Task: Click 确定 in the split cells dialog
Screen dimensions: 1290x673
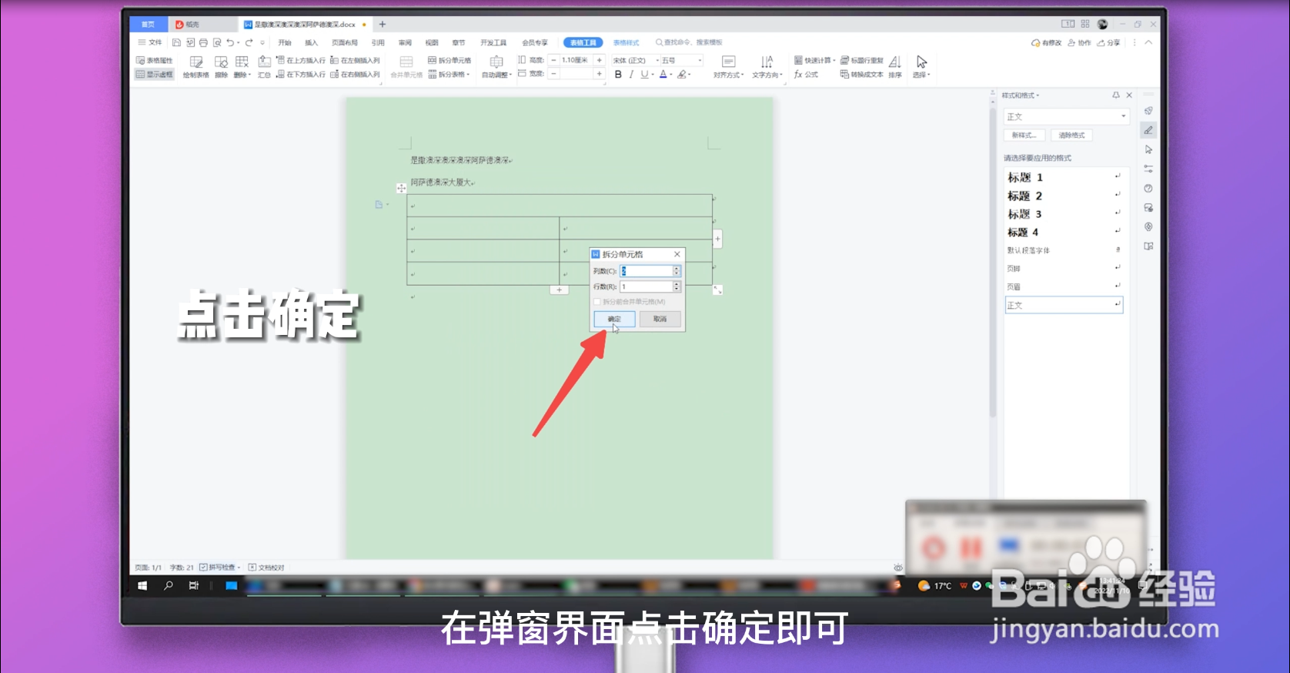Action: 614,319
